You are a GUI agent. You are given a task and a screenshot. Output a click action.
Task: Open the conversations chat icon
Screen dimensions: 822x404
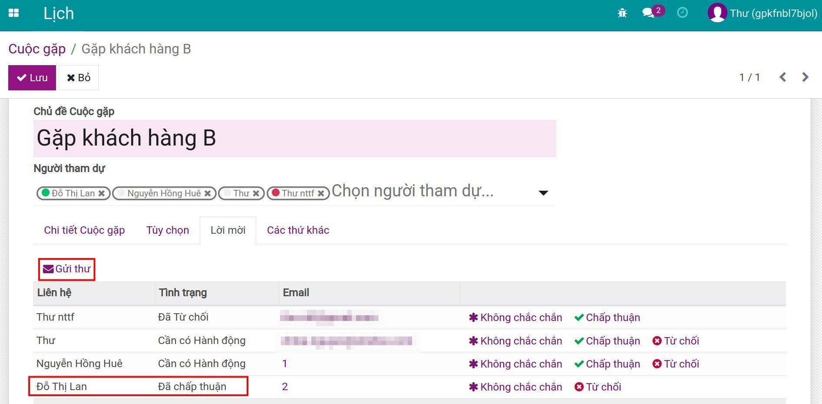click(x=648, y=13)
